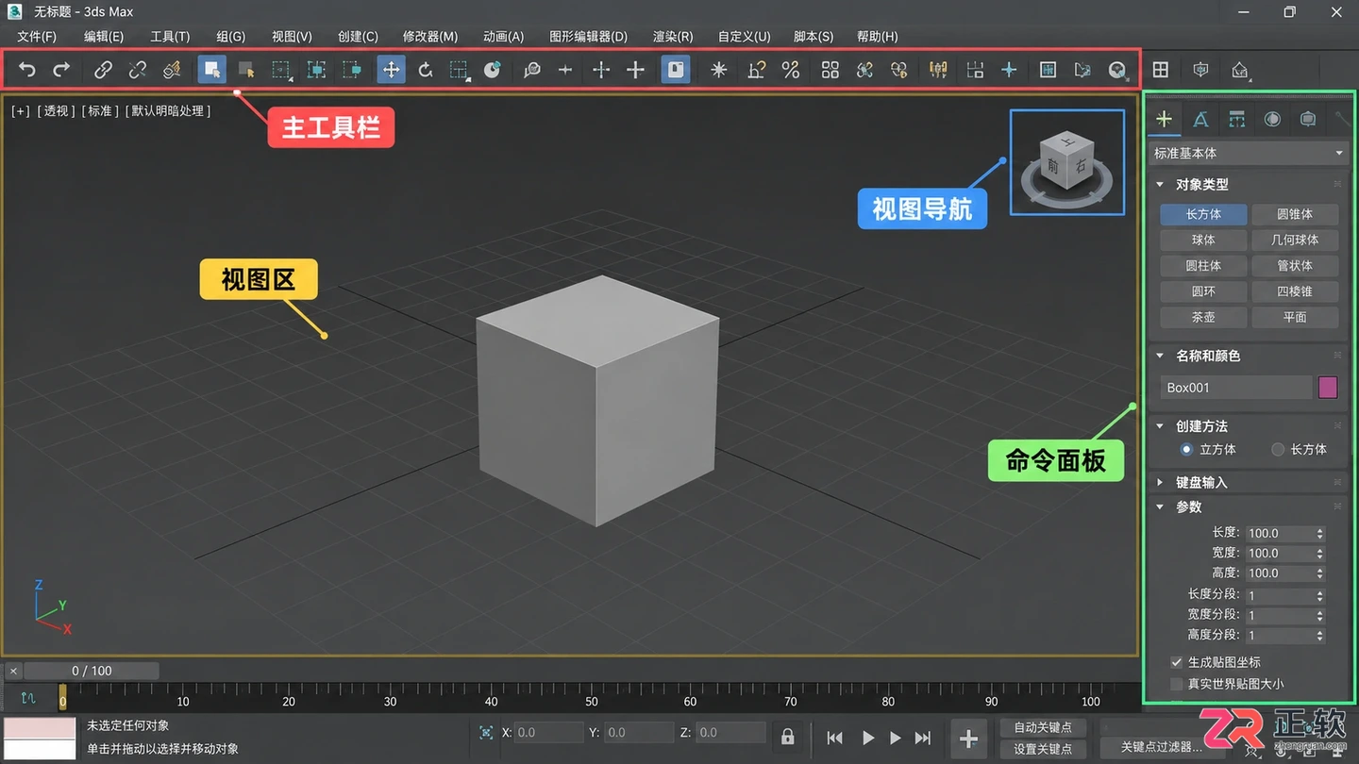Select the Unlink (broken chain) tool

[x=138, y=70]
